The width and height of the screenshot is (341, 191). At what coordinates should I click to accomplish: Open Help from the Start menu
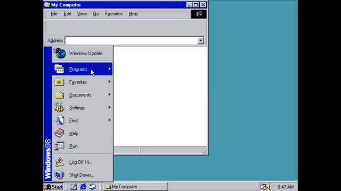(x=83, y=133)
